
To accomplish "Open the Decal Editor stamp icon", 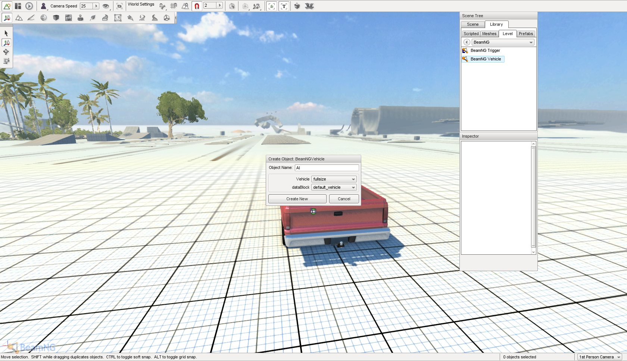I will (x=81, y=18).
